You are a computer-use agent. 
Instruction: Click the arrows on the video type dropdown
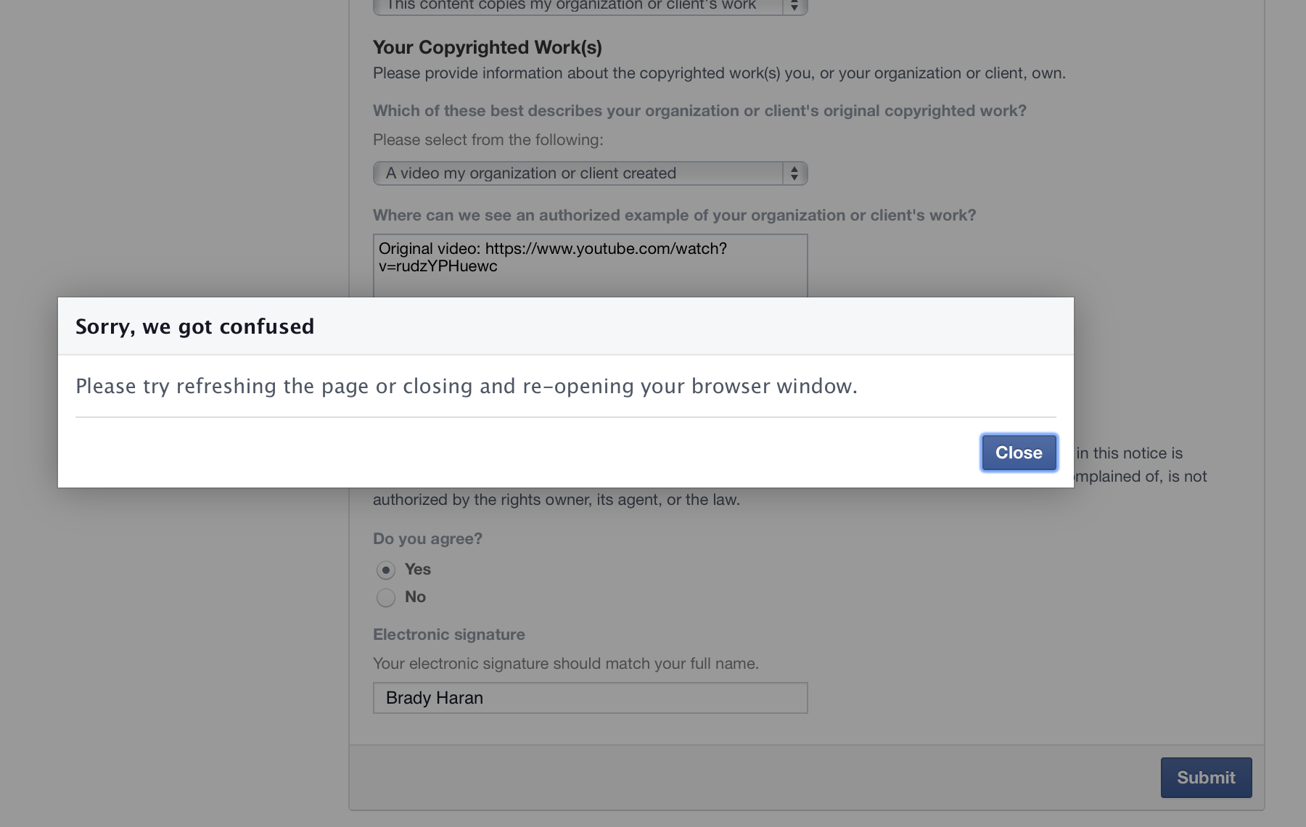pos(794,173)
